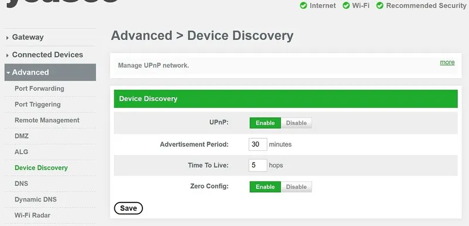Click the Wi-Fi status check icon
Image resolution: width=469 pixels, height=226 pixels.
pos(346,6)
